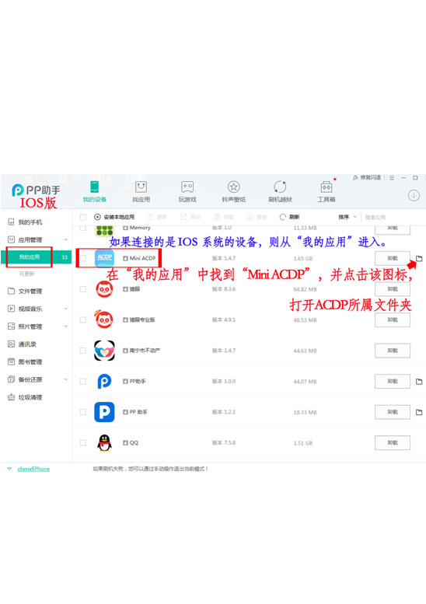Click the 卸载 toolbar button with trash icon
Screen dimensions: 426x604
coord(224,217)
